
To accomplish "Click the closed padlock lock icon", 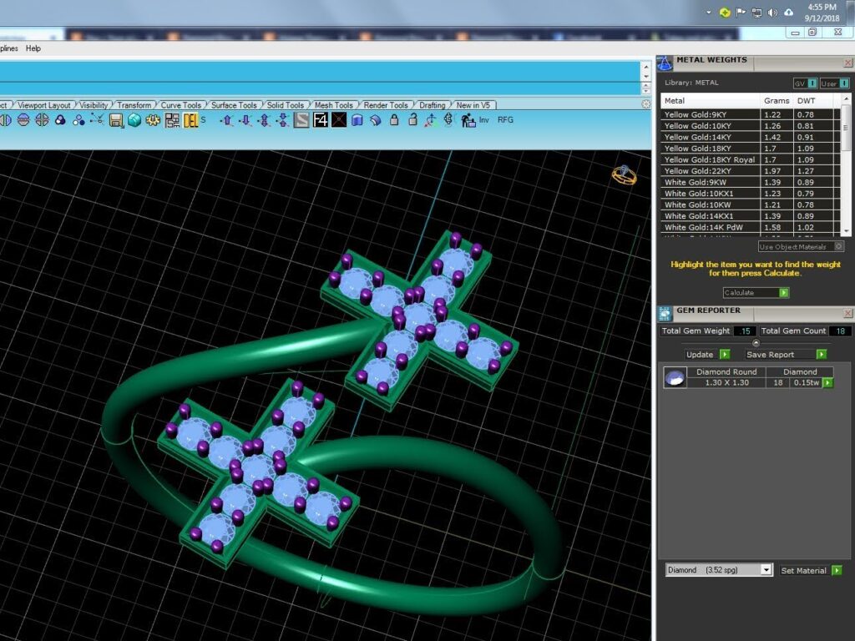I will click(x=394, y=120).
